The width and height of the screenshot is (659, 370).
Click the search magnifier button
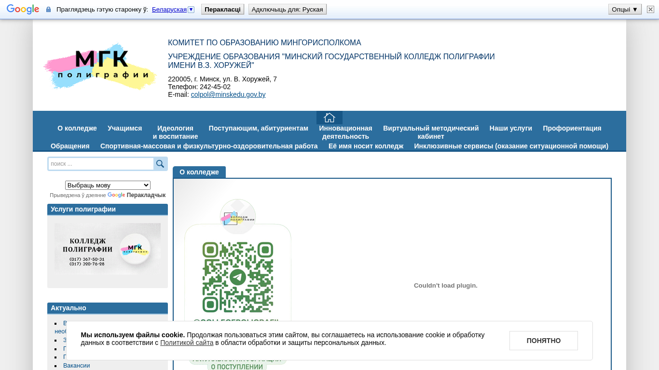coord(160,164)
